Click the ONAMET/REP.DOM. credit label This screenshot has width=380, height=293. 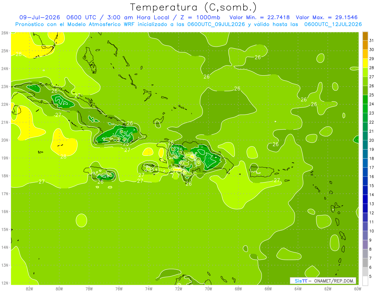[x=334, y=281]
